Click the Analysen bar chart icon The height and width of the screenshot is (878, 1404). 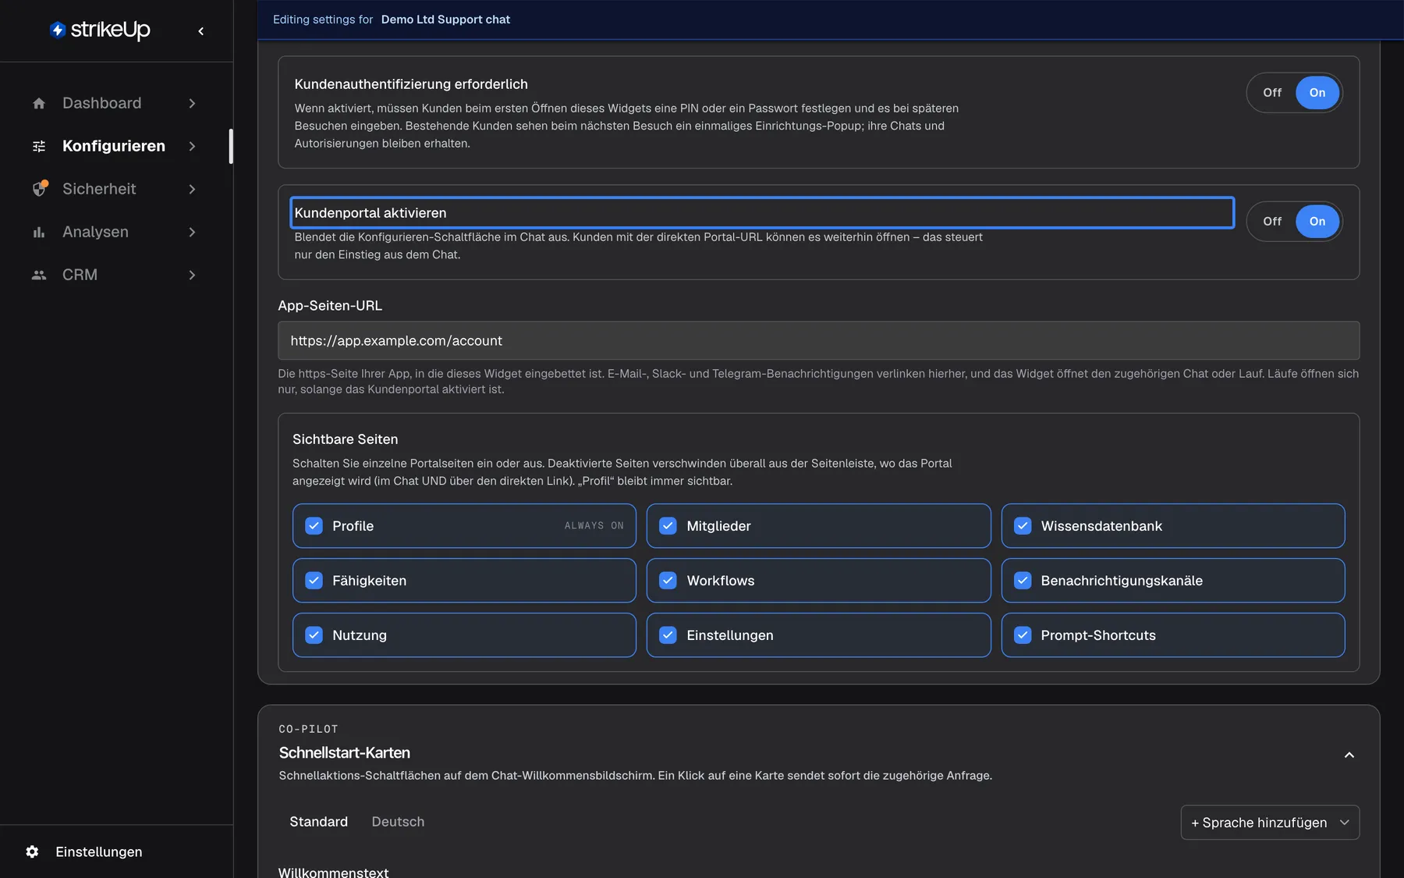39,232
